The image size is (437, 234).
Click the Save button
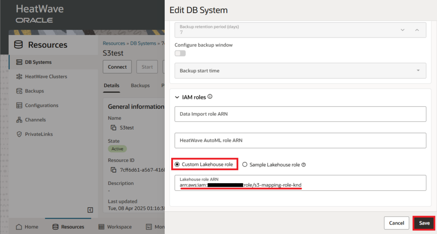click(424, 223)
